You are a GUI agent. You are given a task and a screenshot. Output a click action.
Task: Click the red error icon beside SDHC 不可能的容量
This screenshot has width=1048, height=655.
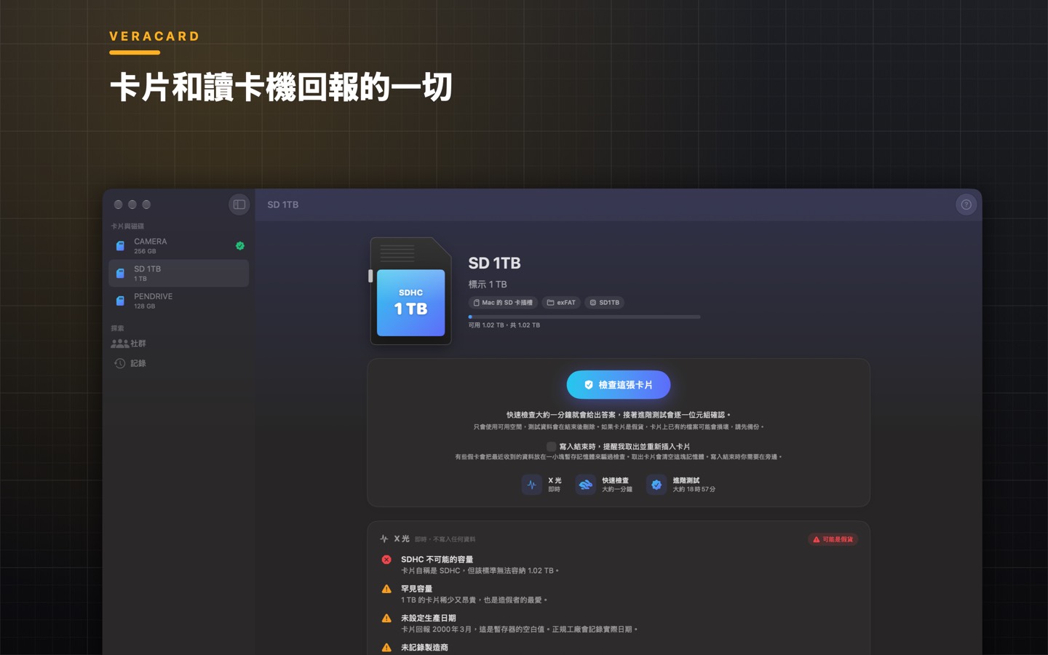[x=386, y=560]
